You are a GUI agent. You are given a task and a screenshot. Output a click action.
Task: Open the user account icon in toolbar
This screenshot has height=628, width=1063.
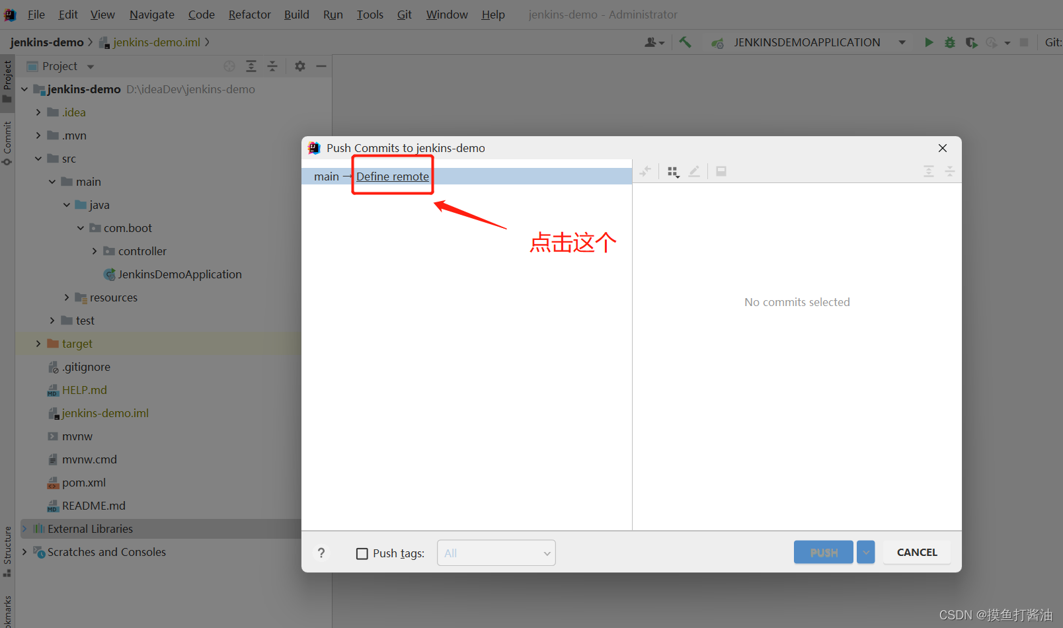tap(654, 42)
